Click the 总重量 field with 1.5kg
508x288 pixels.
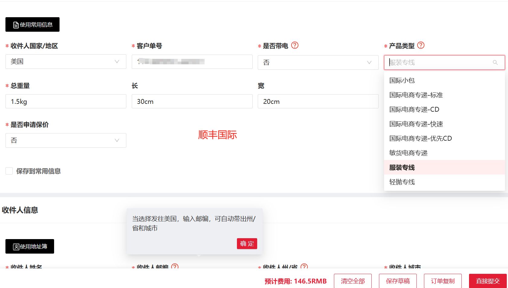coord(66,101)
